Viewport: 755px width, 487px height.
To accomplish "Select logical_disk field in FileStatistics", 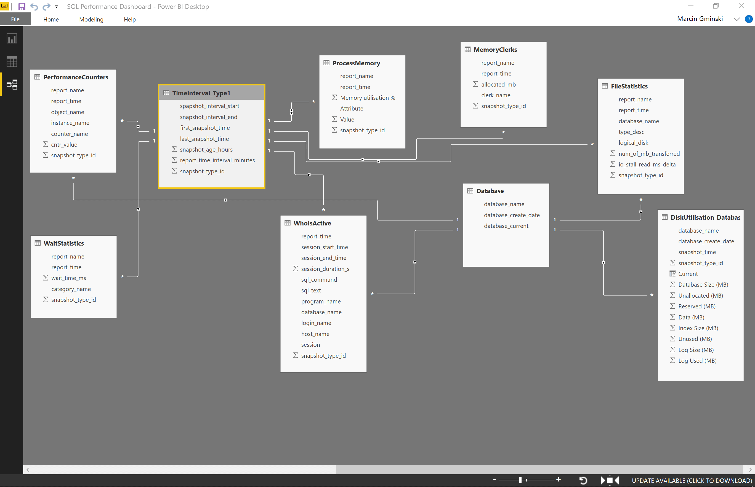I will 633,142.
